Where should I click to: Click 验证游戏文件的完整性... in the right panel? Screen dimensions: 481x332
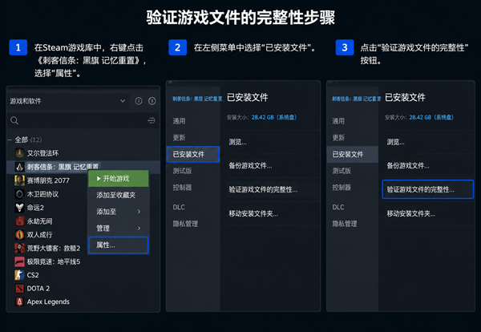pyautogui.click(x=427, y=189)
